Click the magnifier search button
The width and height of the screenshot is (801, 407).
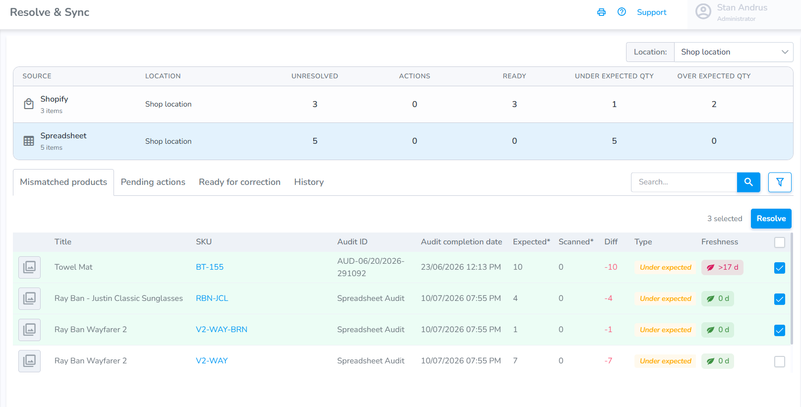tap(748, 182)
